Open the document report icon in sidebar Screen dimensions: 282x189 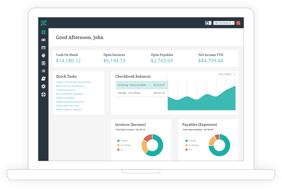pos(43,63)
